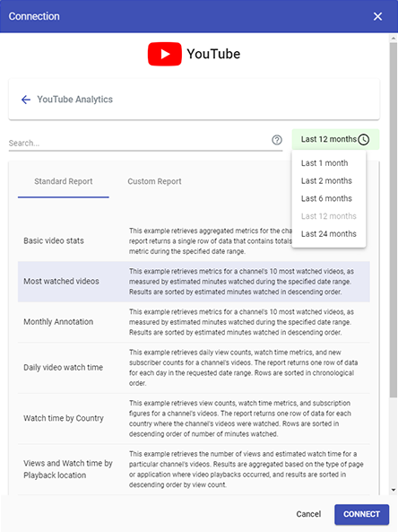This screenshot has height=532, width=398.
Task: Select the greyed Last 12 months menu entry
Action: point(328,216)
